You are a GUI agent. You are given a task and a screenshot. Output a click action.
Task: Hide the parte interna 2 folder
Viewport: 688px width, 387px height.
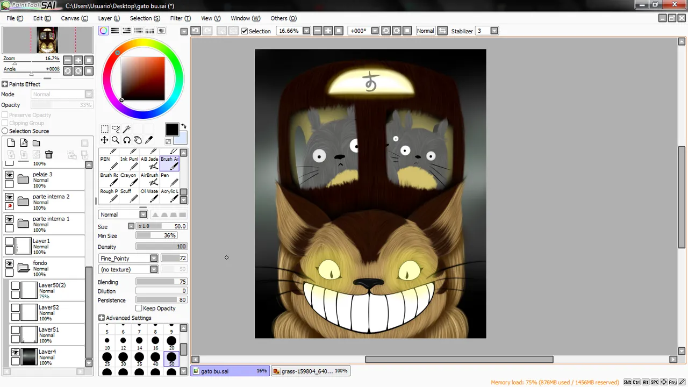click(x=9, y=197)
